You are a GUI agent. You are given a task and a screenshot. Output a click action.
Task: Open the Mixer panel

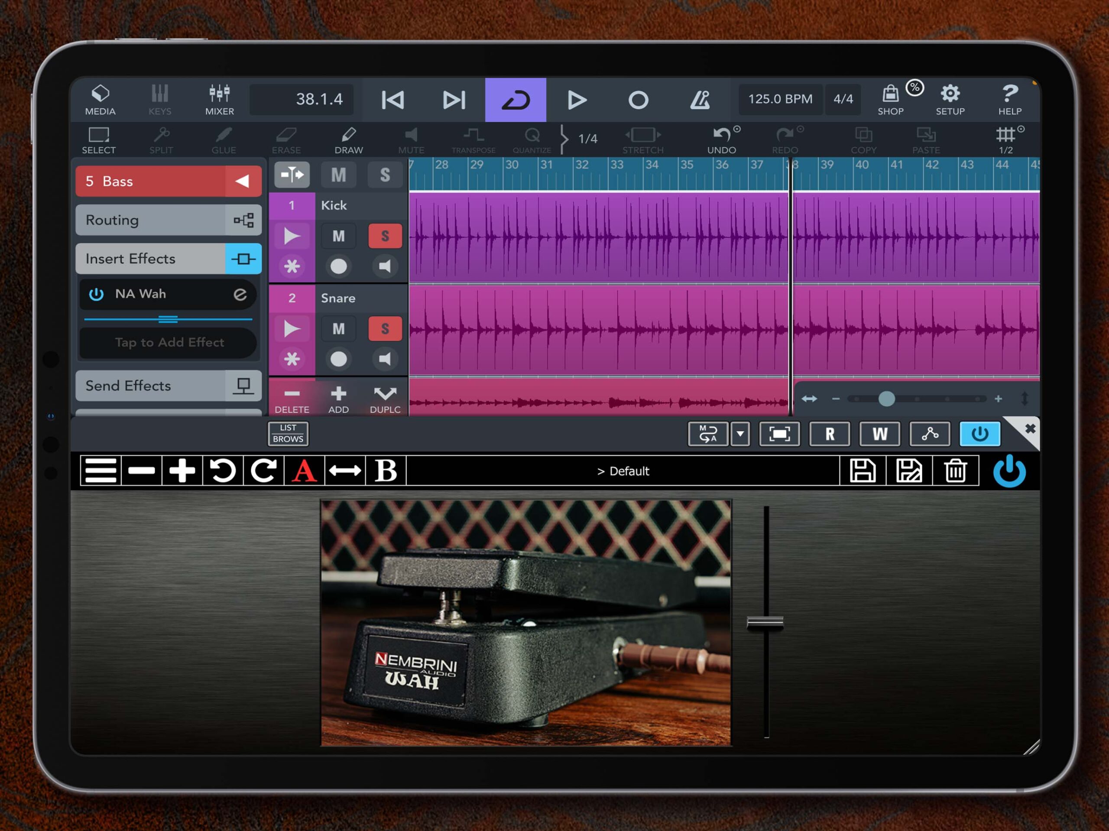tap(219, 99)
